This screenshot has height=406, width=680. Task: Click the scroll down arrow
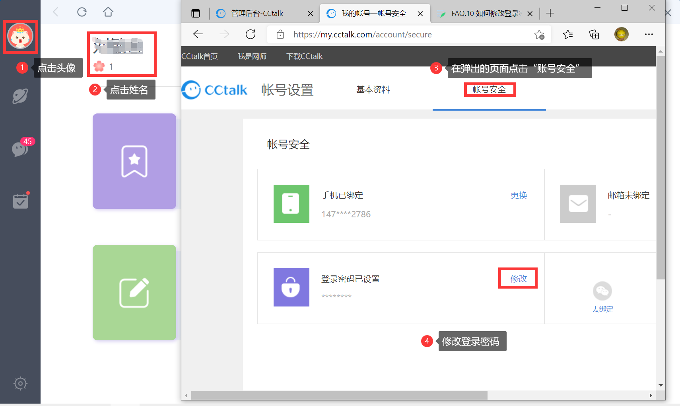pyautogui.click(x=661, y=385)
